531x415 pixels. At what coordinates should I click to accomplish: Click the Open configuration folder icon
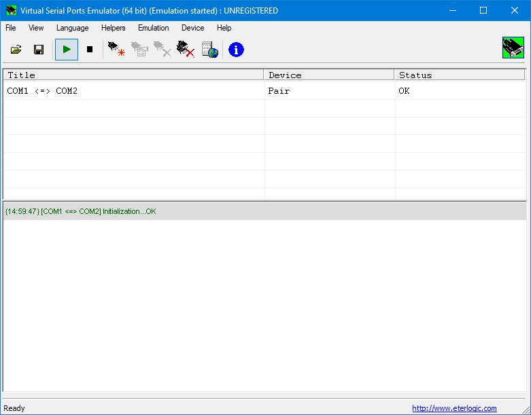(x=16, y=50)
